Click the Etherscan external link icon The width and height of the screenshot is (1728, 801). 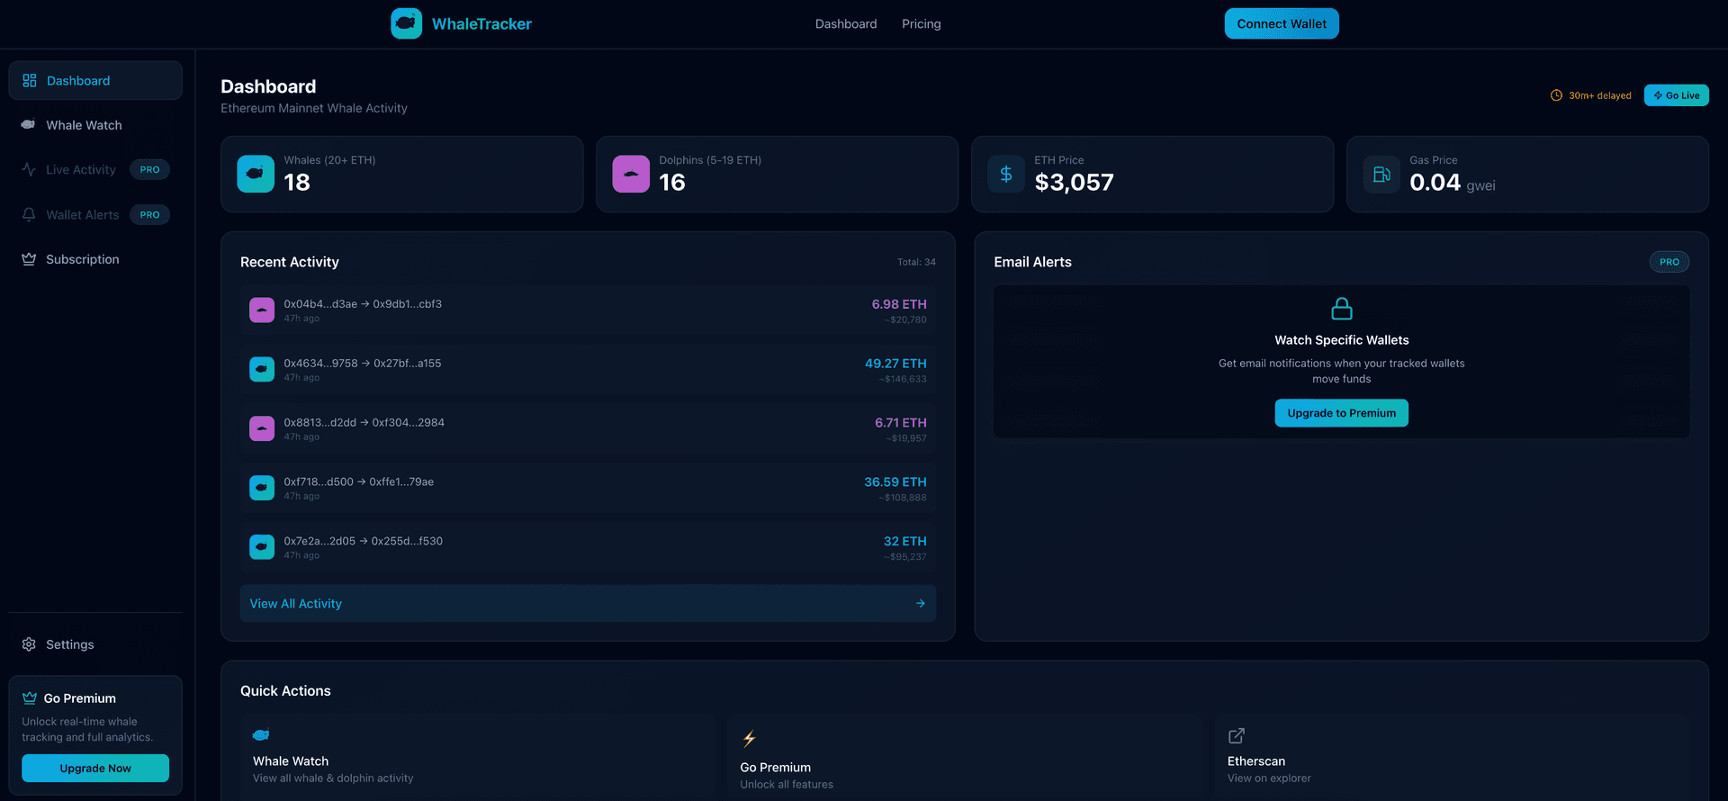coord(1237,736)
